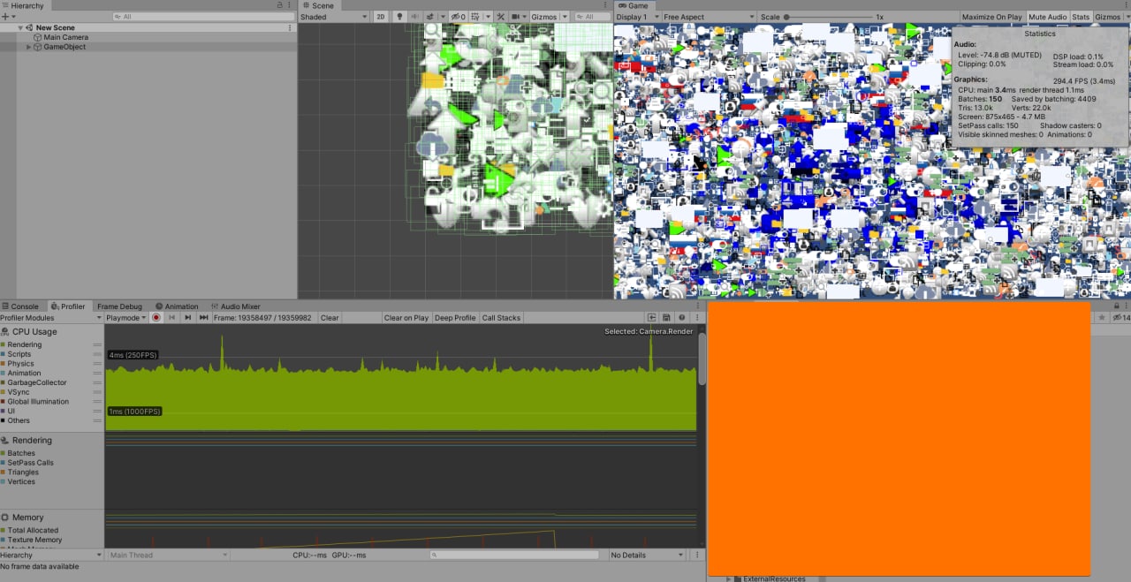Select Main Camera in Hierarchy

coord(65,37)
